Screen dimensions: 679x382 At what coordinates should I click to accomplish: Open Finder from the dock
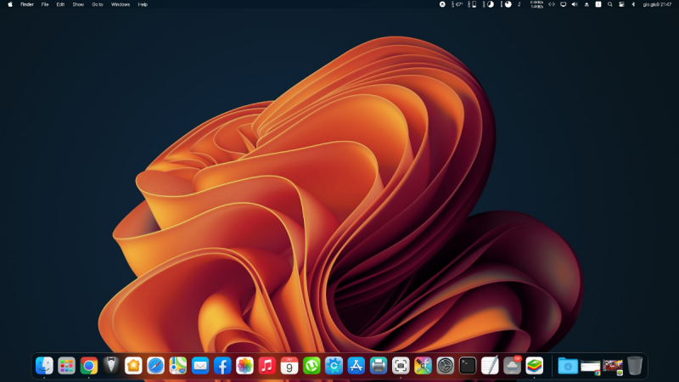tap(44, 366)
